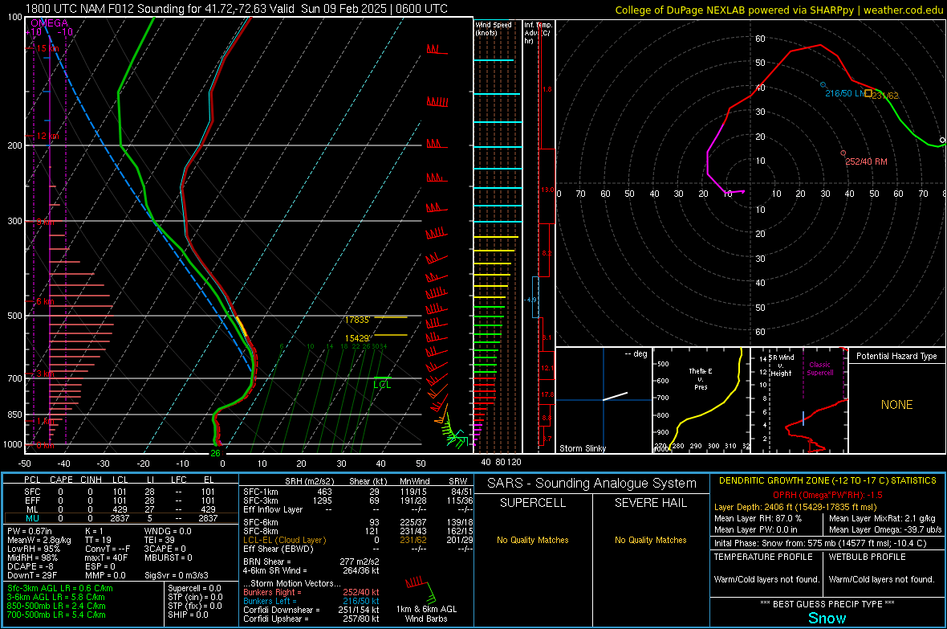
Task: Click the Mean Layer MixRat: 2.1 g/kg value
Action: pyautogui.click(x=882, y=517)
